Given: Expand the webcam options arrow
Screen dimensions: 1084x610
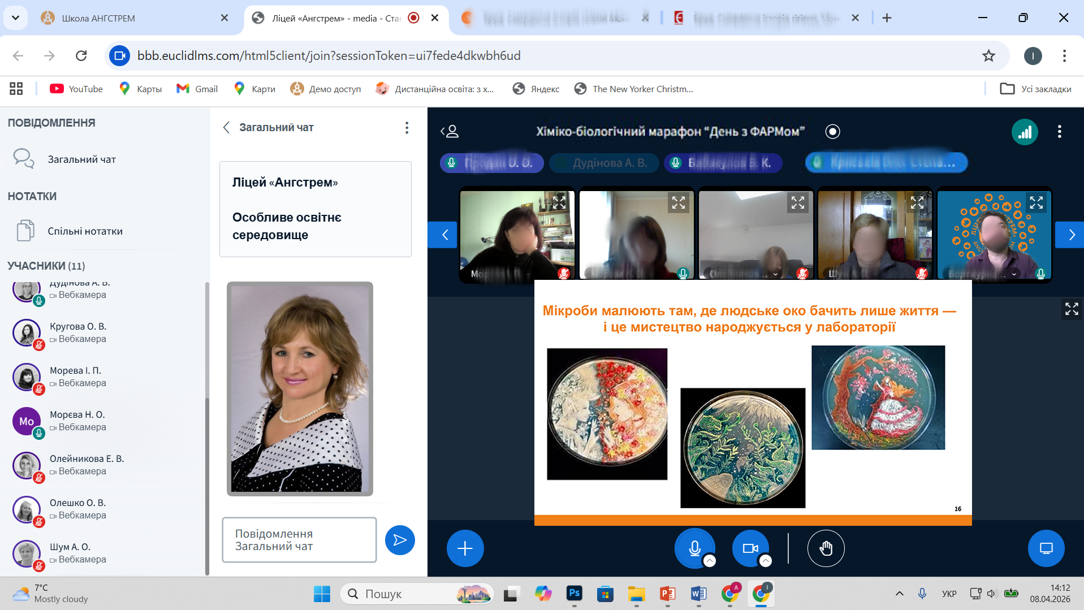Looking at the screenshot, I should [765, 561].
